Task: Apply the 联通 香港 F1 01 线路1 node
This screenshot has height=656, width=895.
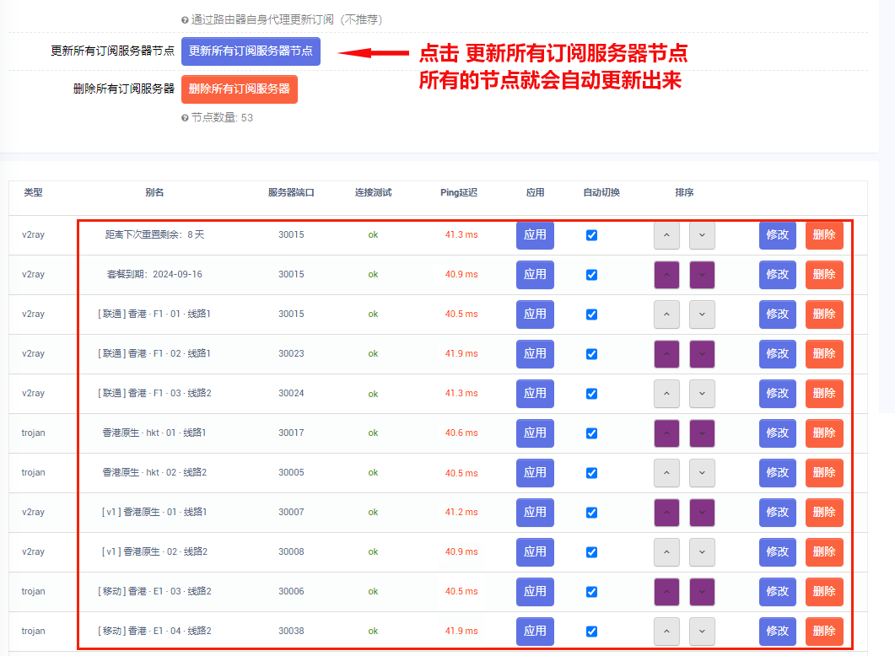Action: tap(535, 315)
